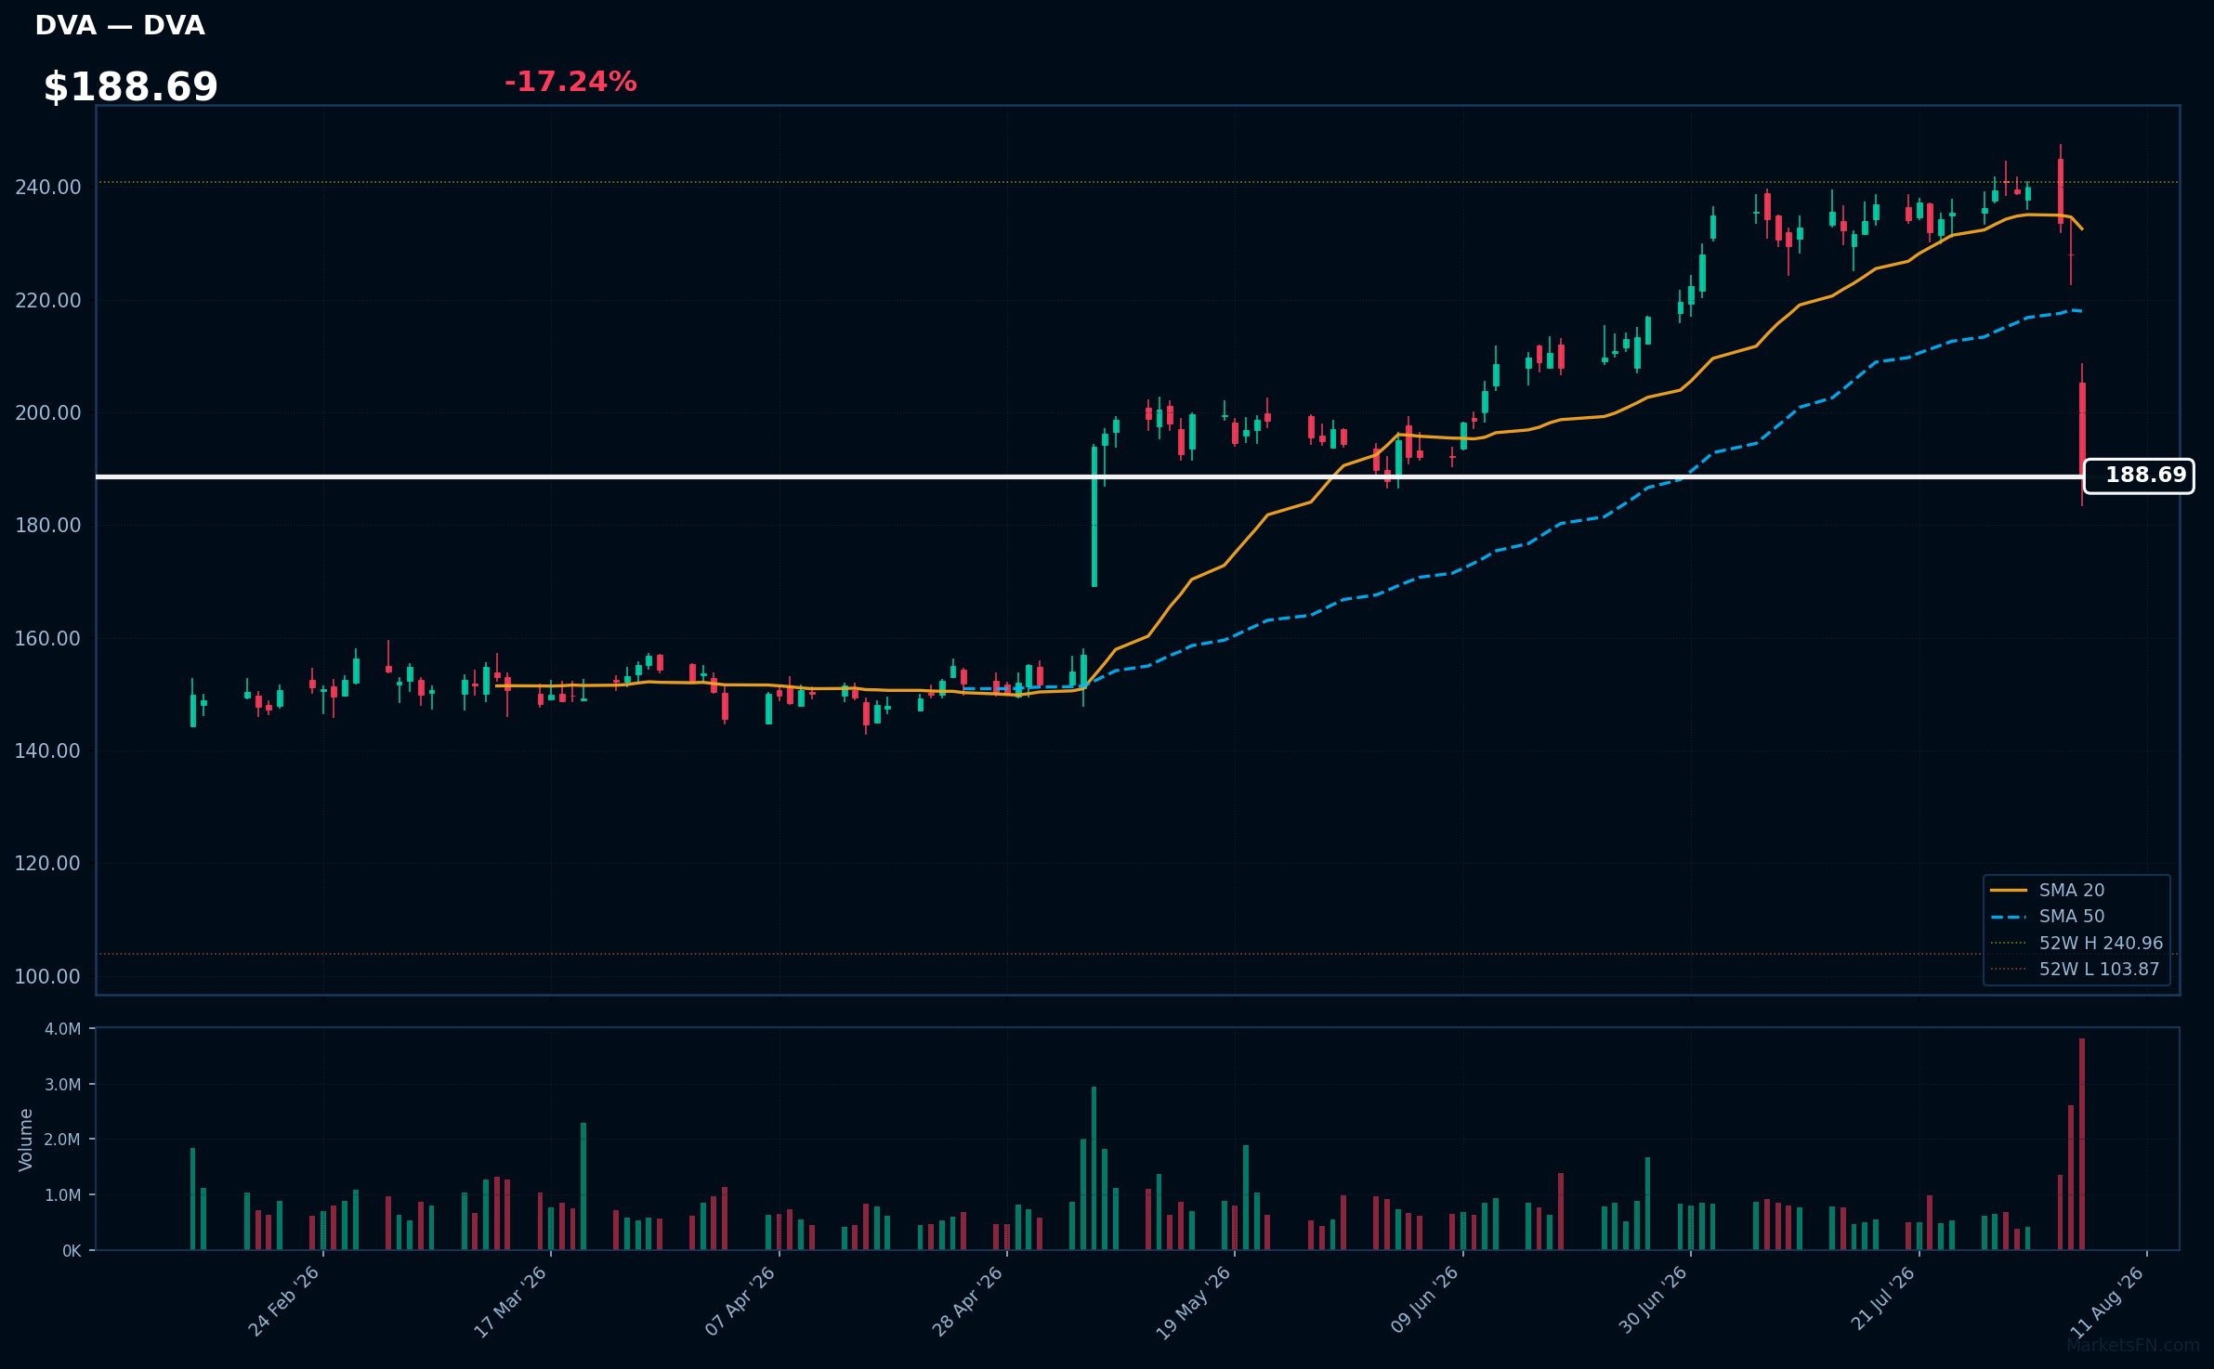Click the "100.00" price axis label
The width and height of the screenshot is (2214, 1369).
point(48,977)
